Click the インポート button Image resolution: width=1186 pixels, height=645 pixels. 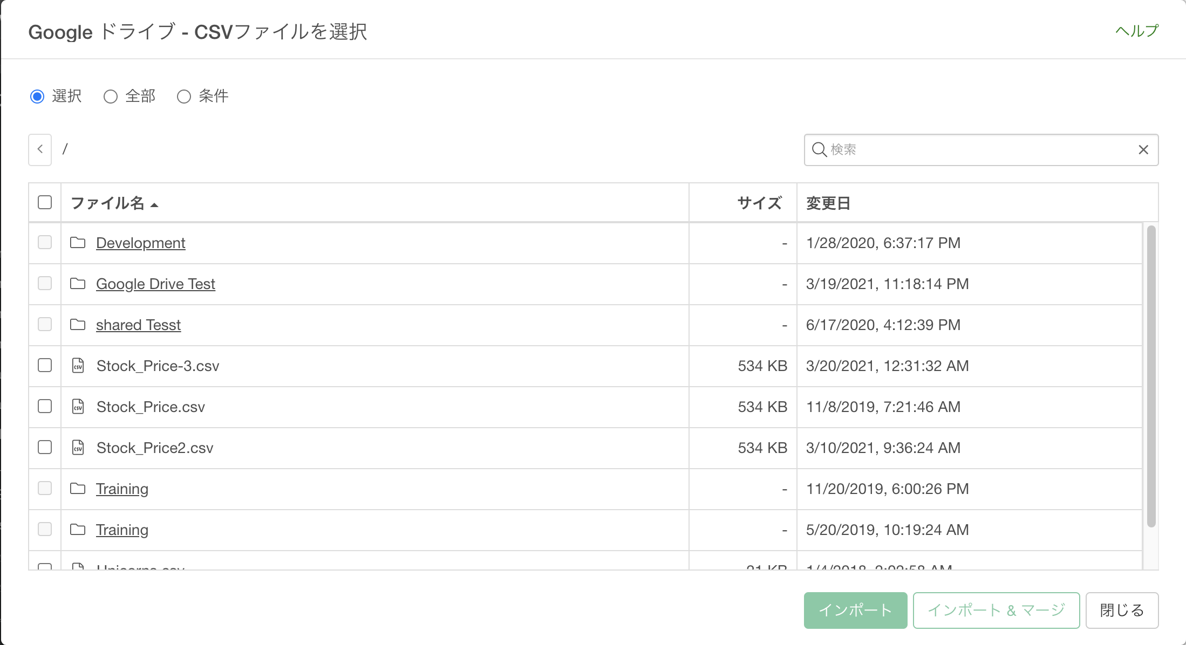pyautogui.click(x=855, y=610)
